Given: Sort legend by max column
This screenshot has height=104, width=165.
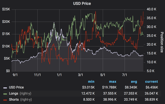Looking at the screenshot, I should click(x=113, y=82).
